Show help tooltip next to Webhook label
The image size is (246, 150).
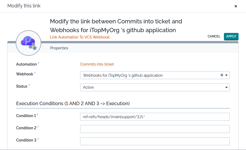[35, 73]
